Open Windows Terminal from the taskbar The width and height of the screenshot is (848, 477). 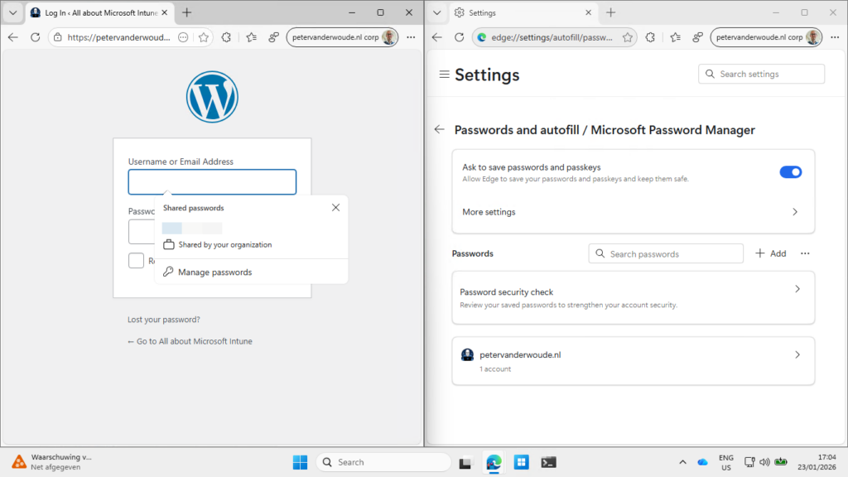[x=548, y=464]
